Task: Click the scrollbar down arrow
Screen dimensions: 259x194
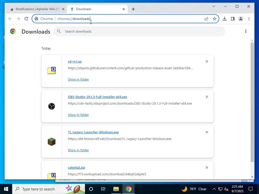Action: 252,177
